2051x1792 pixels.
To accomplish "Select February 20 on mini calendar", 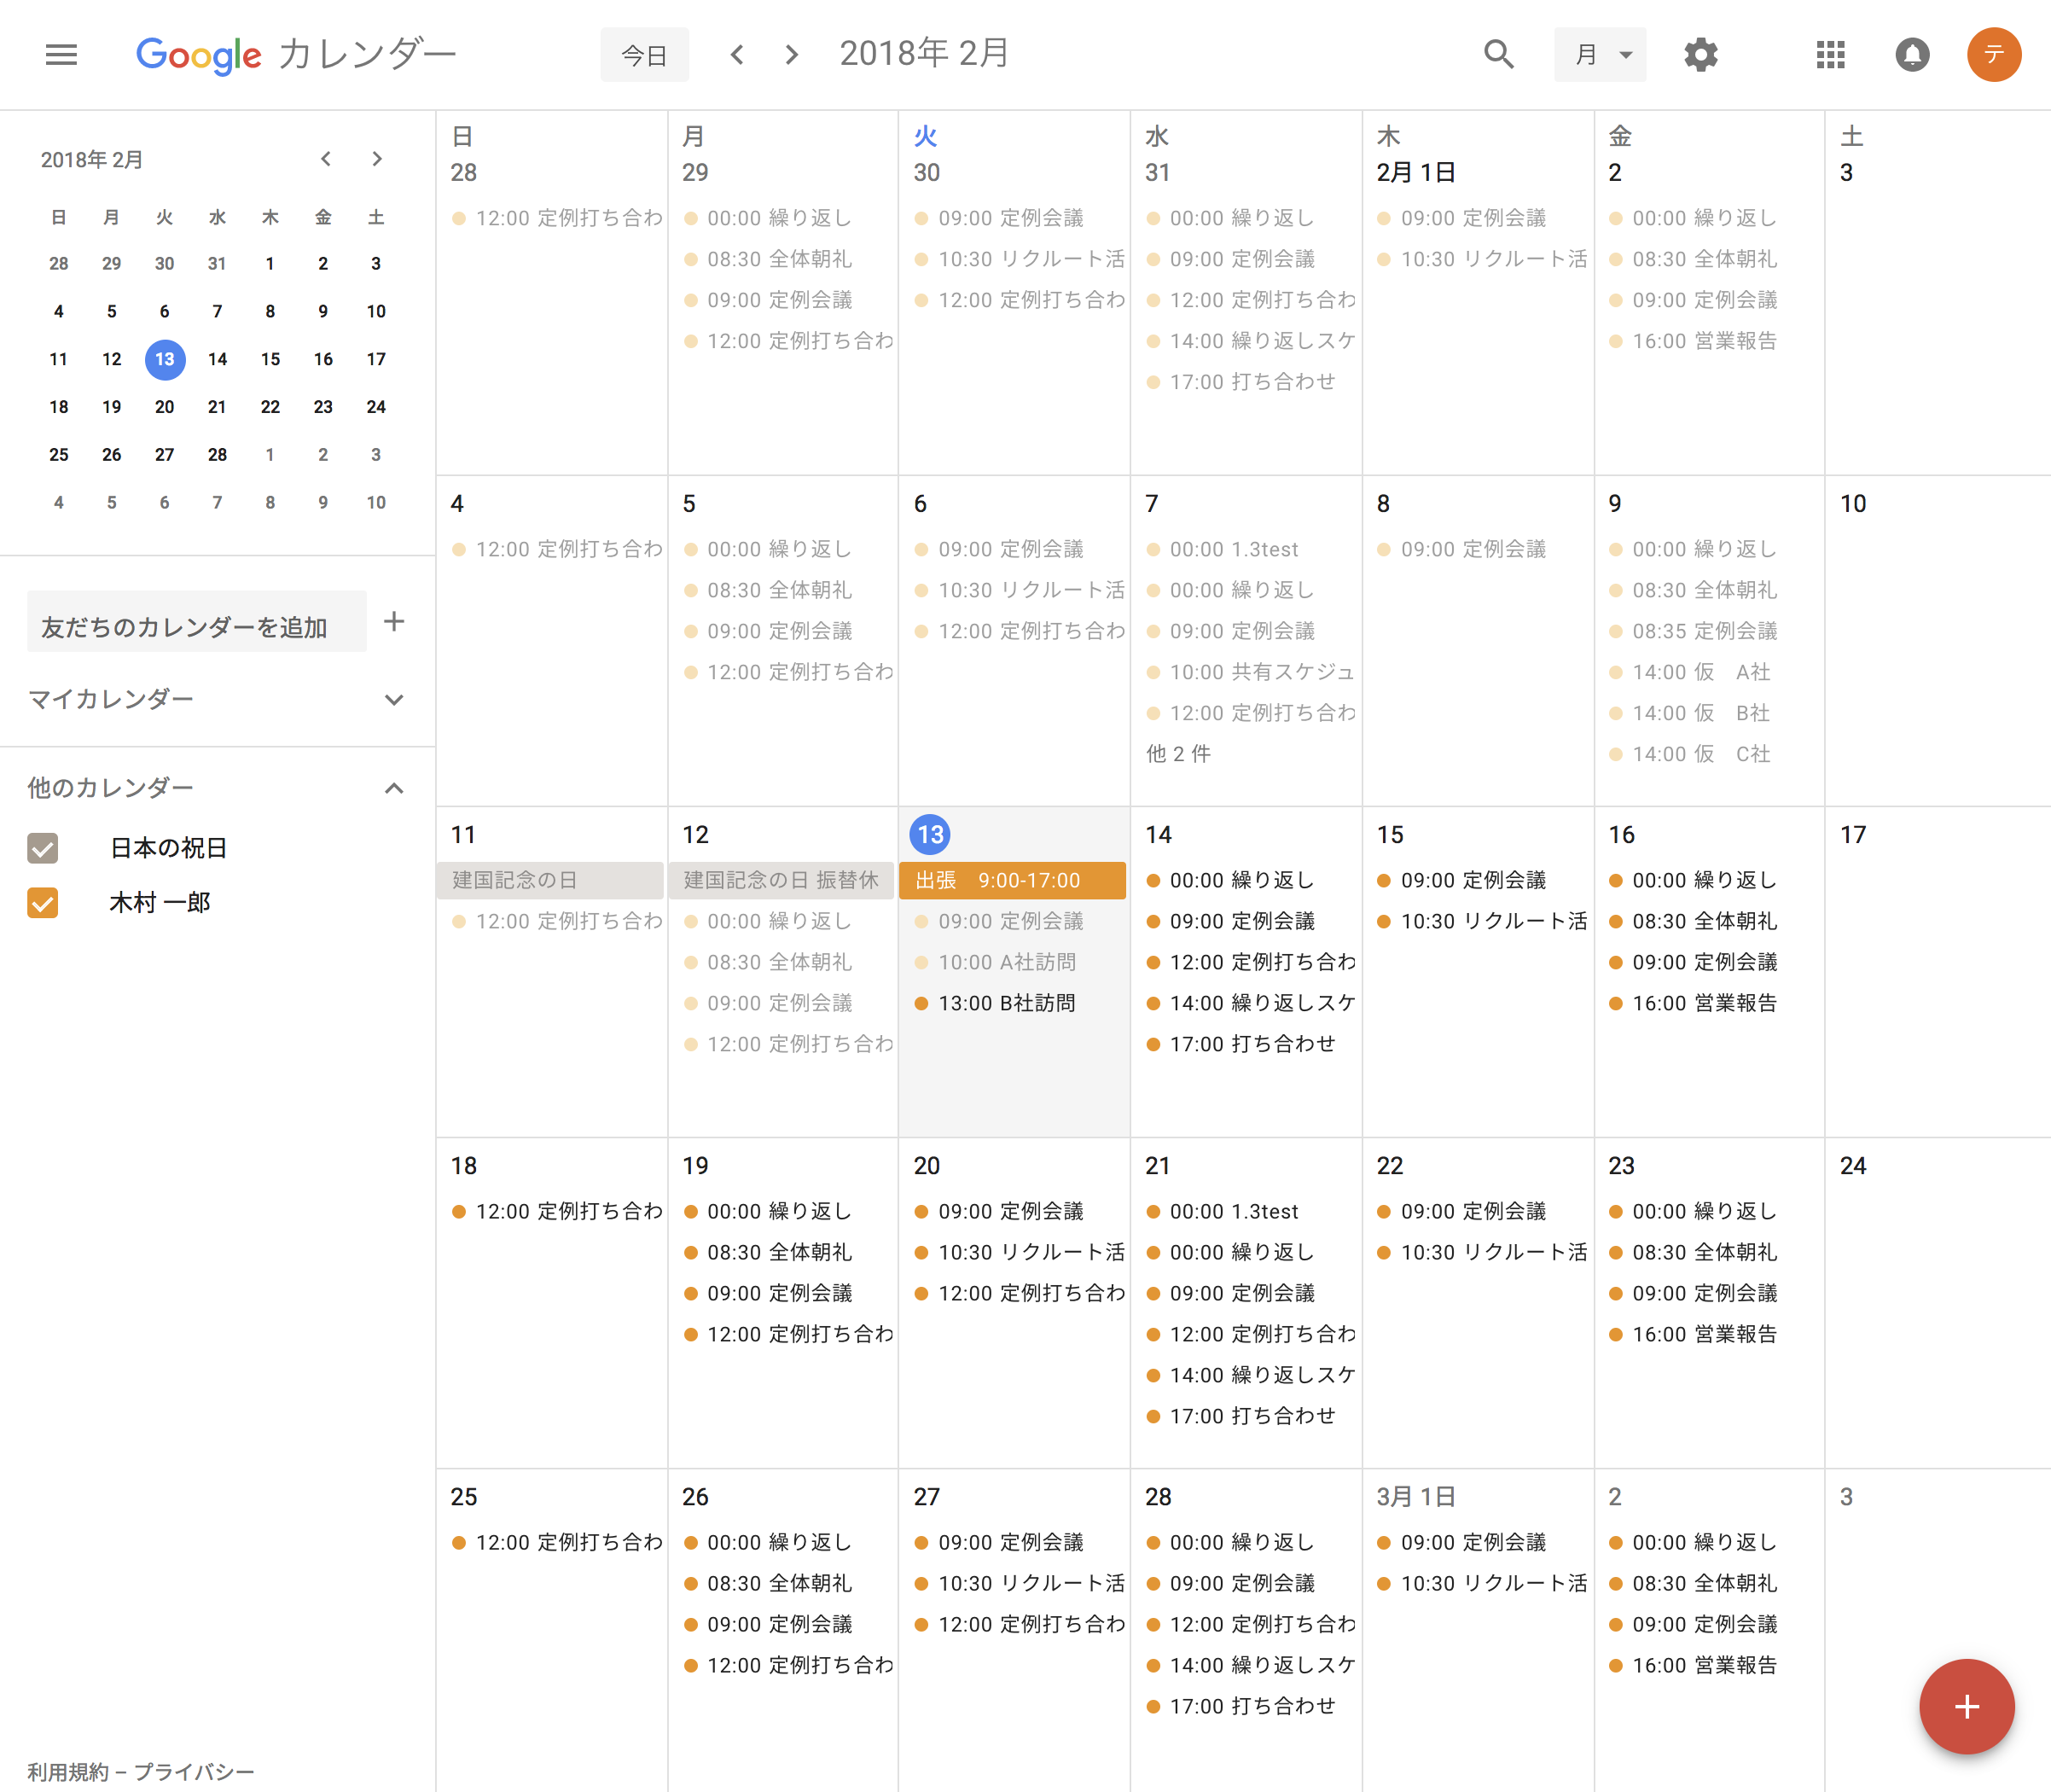I will pos(164,406).
